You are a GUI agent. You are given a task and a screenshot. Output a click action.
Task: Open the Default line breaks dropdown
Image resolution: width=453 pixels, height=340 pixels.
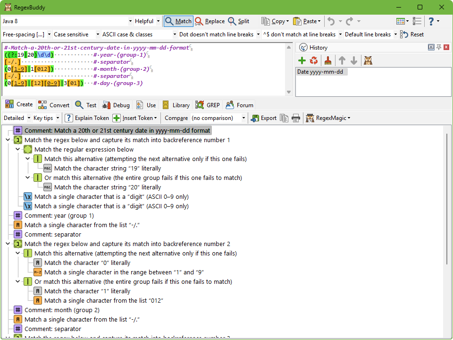pyautogui.click(x=395, y=34)
